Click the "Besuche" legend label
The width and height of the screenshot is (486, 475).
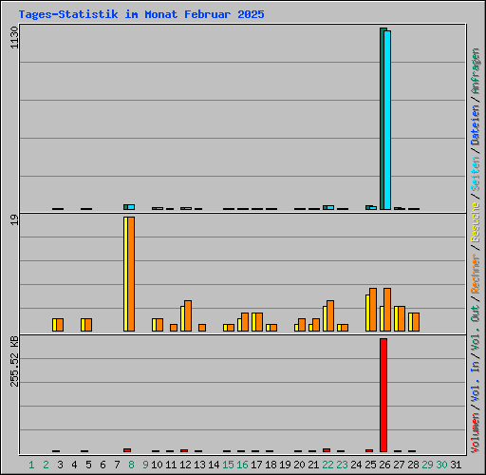coord(476,222)
